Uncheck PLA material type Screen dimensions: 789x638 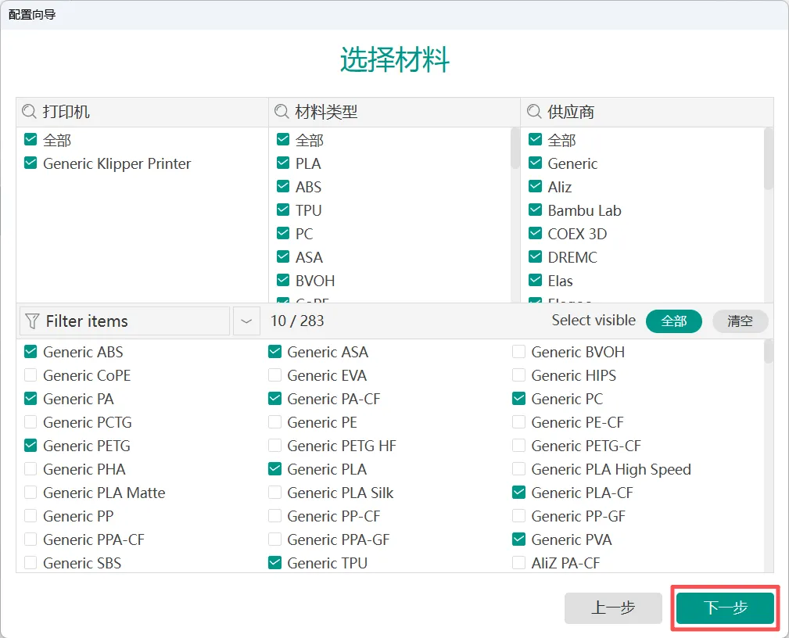pos(283,163)
